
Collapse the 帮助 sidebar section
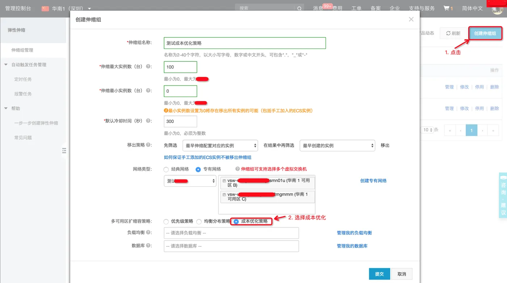(x=6, y=108)
